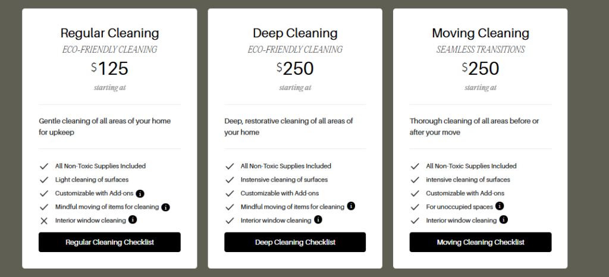The height and width of the screenshot is (277, 609).
Task: Select the Regular Cleaning plan heading
Action: pyautogui.click(x=109, y=33)
